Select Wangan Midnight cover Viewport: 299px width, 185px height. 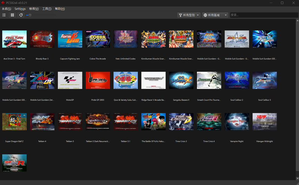[265, 122]
